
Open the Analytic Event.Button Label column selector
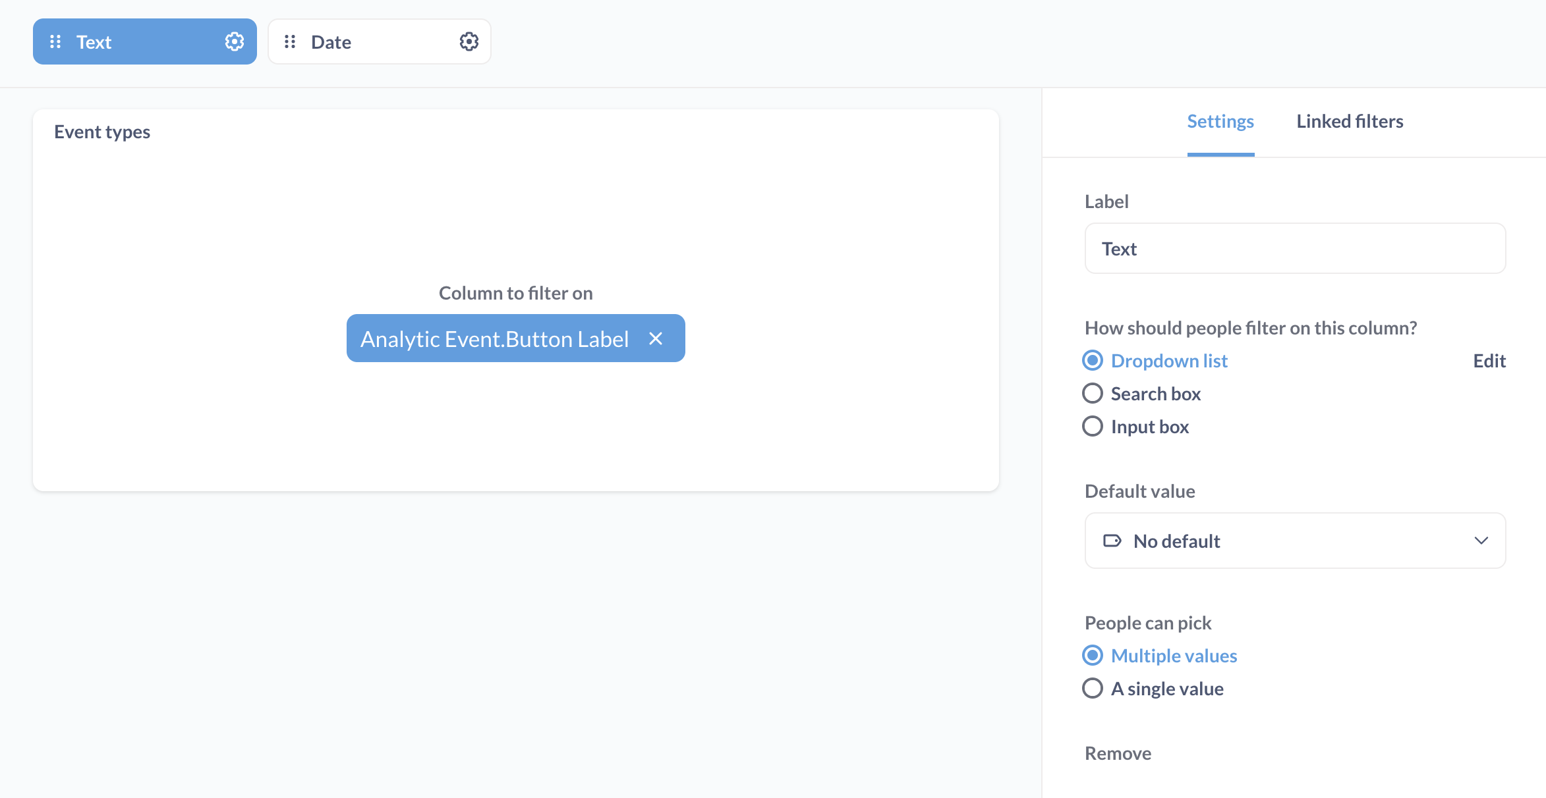coord(494,338)
